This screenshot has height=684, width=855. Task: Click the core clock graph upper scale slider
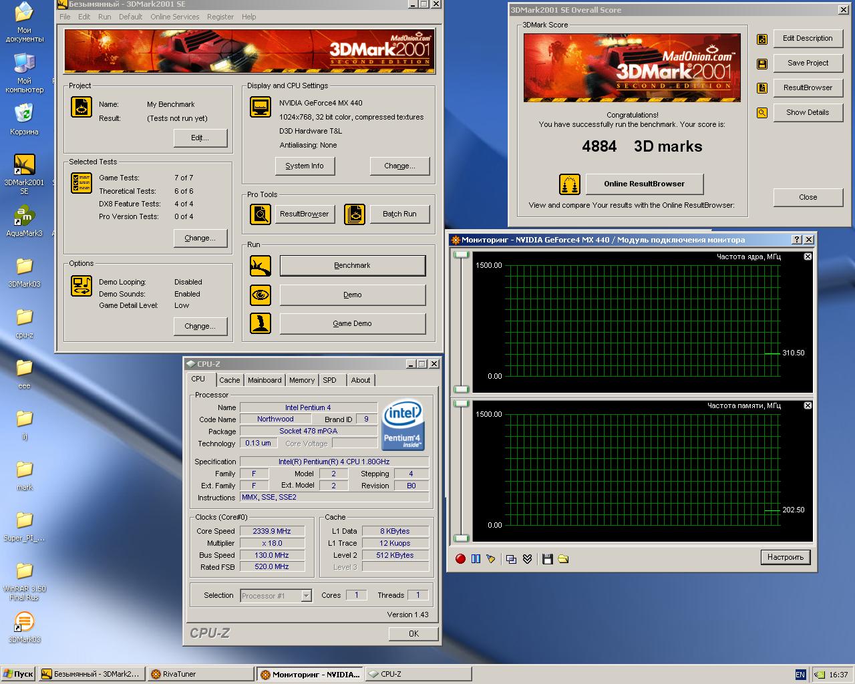pyautogui.click(x=462, y=254)
